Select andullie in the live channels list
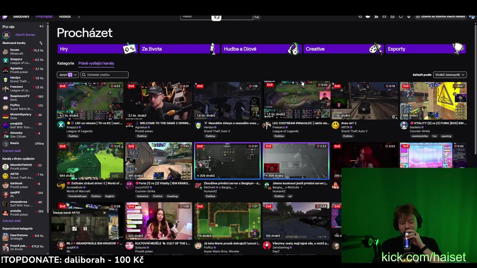 (23, 213)
